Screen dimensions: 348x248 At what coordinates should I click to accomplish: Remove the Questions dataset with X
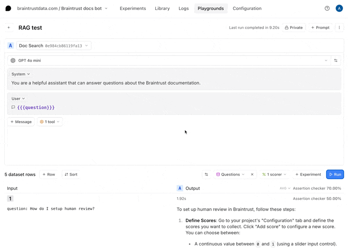pos(252,175)
